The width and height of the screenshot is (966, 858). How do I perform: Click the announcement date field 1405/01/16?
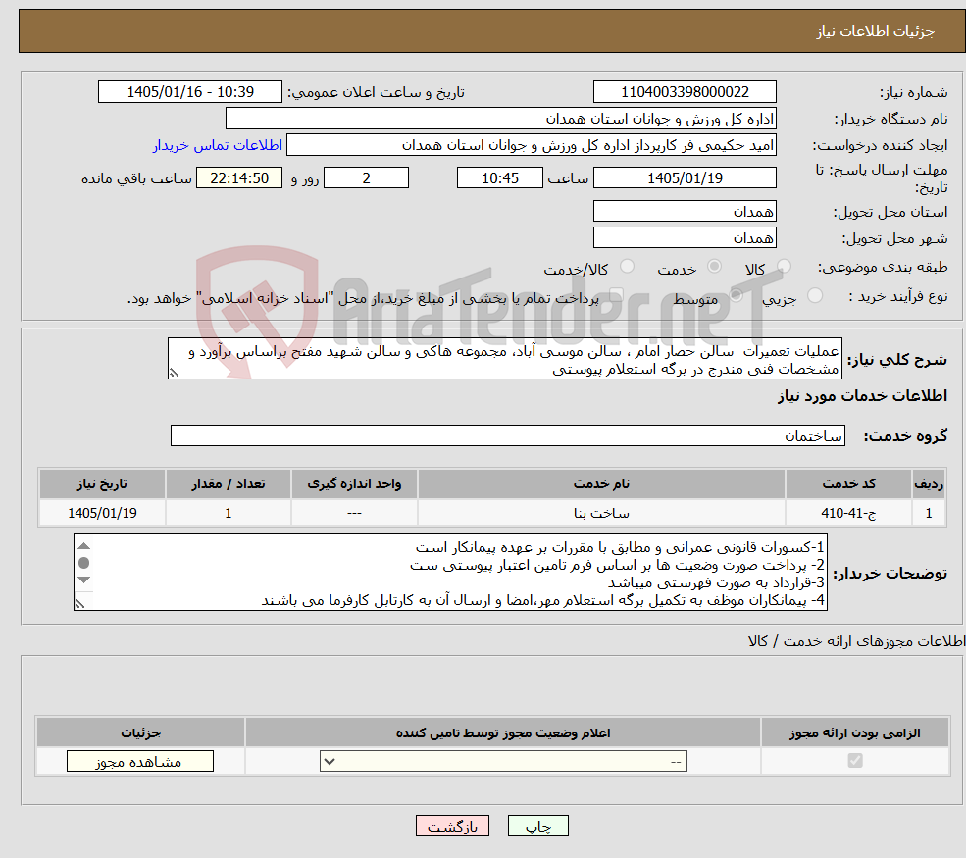pos(189,92)
